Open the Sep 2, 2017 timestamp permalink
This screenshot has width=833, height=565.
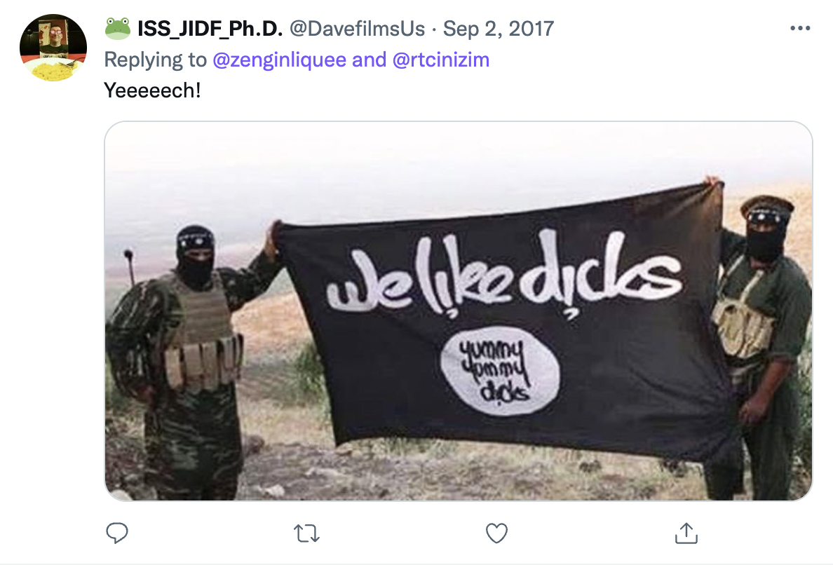[499, 29]
